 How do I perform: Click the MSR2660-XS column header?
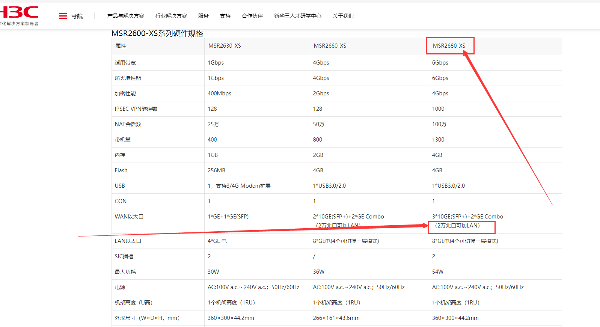330,46
